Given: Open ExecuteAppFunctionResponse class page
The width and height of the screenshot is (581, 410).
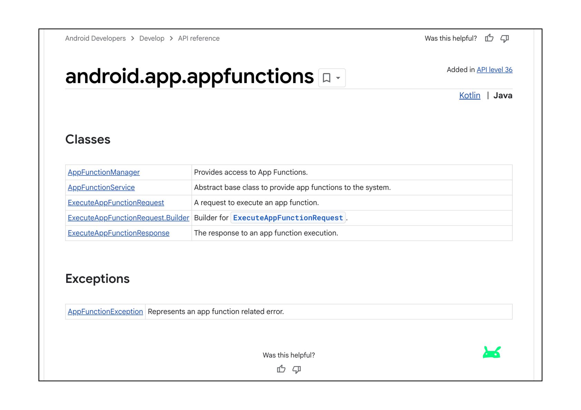Looking at the screenshot, I should coord(118,233).
